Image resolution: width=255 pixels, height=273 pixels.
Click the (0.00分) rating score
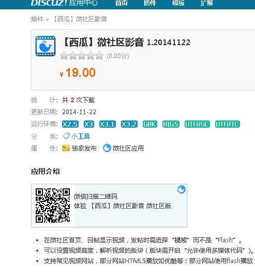pyautogui.click(x=118, y=56)
